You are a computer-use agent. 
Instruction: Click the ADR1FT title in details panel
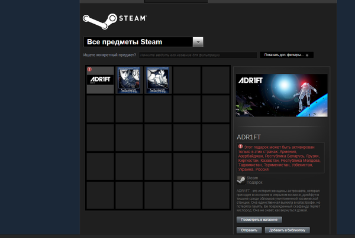click(249, 136)
